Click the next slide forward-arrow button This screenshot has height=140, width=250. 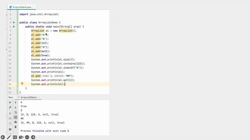pyautogui.click(x=33, y=137)
